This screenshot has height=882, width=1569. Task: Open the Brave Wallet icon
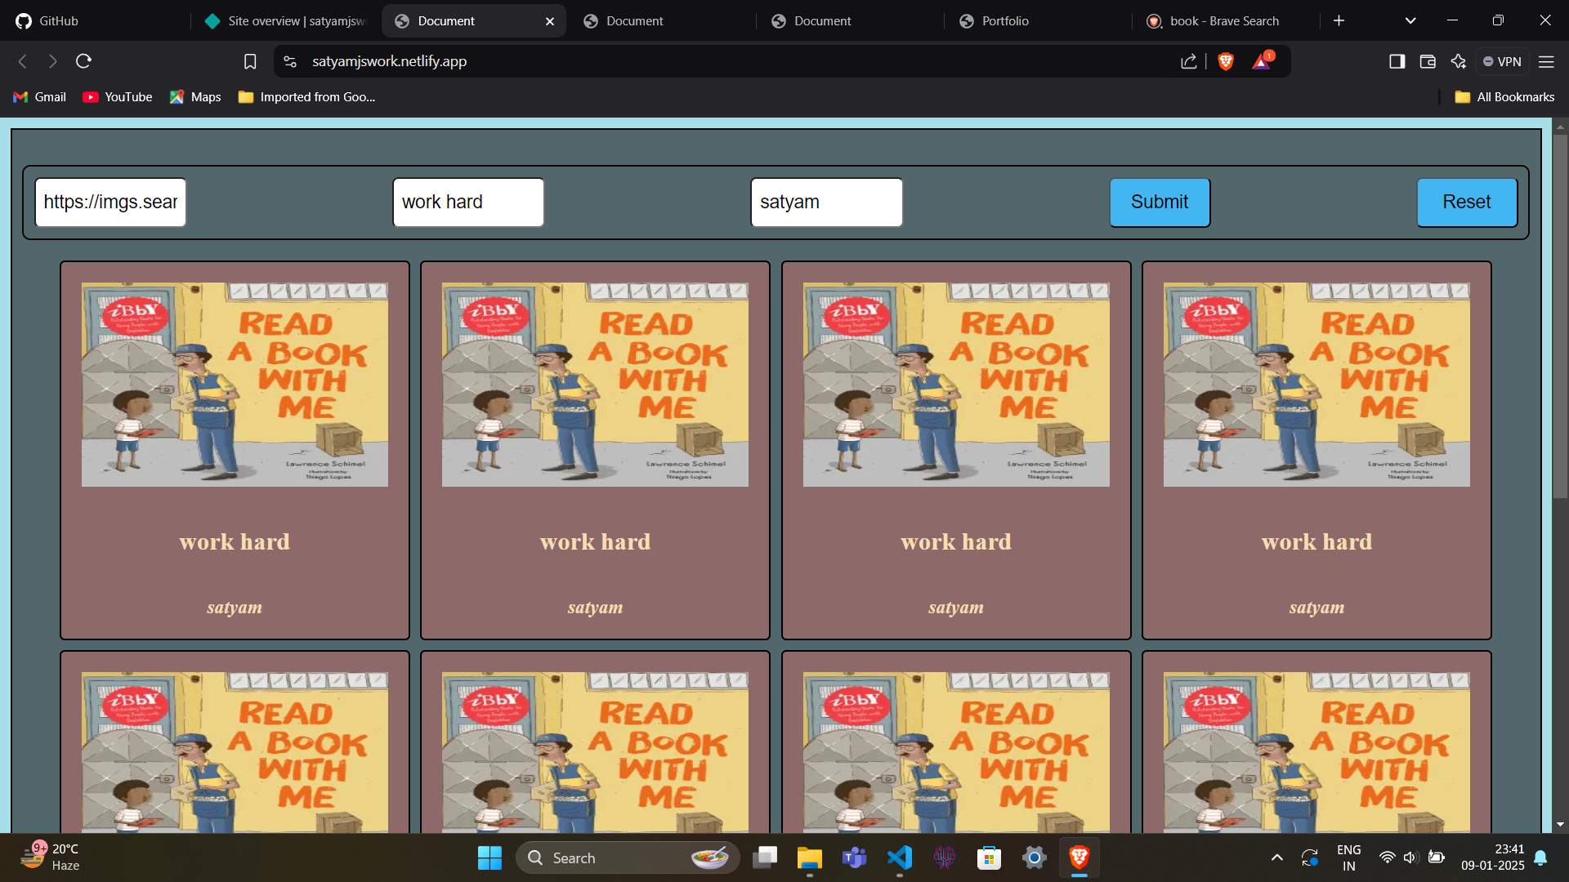pyautogui.click(x=1428, y=61)
